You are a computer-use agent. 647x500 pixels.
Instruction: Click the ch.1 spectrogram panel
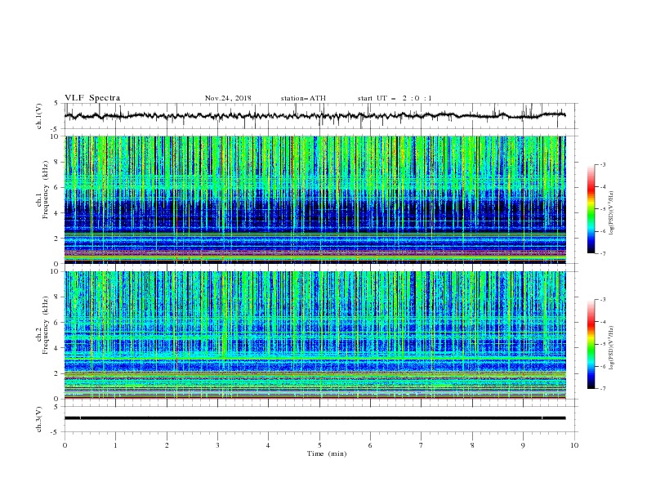click(315, 199)
